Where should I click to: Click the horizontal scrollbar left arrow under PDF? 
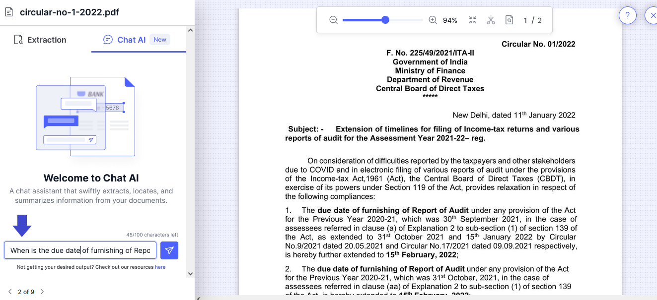(199, 298)
